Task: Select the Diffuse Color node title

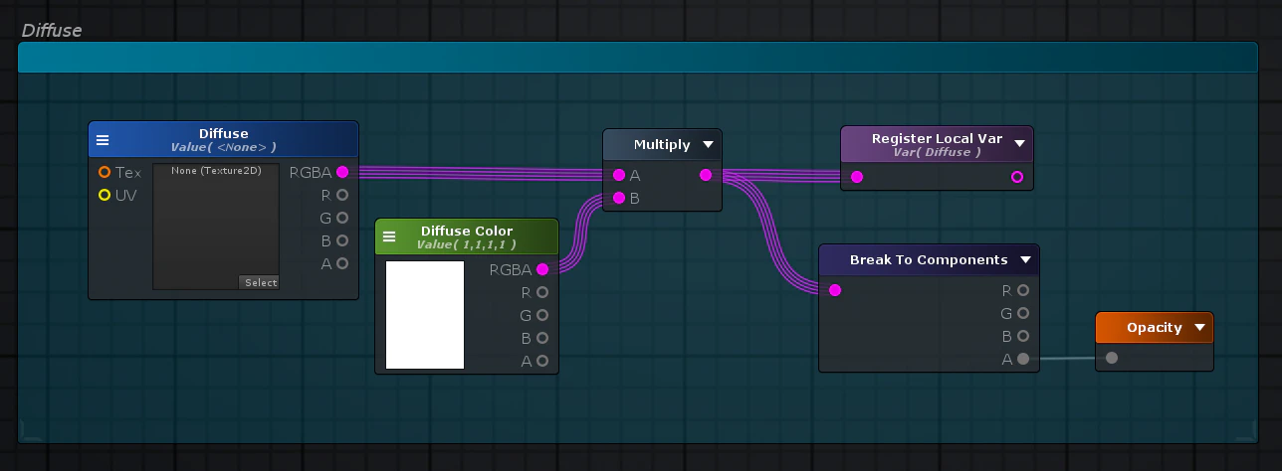Action: tap(467, 232)
